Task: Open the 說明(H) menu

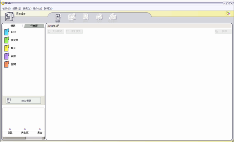Action: point(48,8)
